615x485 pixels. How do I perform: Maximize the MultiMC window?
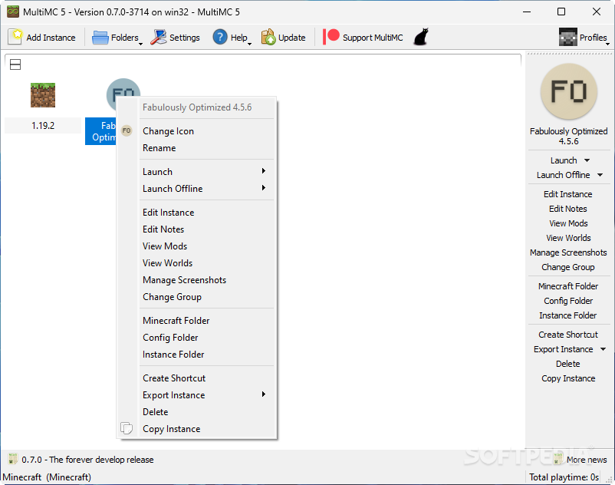(561, 12)
